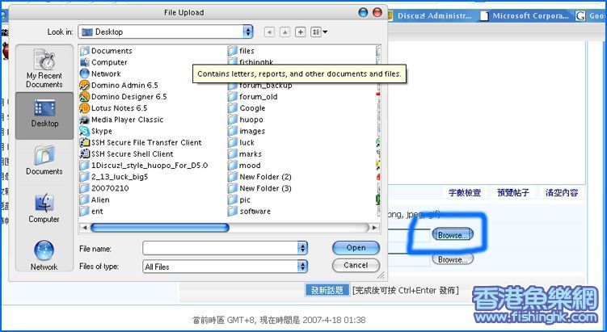Image resolution: width=607 pixels, height=332 pixels.
Task: Click the second Browse button in browser
Action: (453, 259)
